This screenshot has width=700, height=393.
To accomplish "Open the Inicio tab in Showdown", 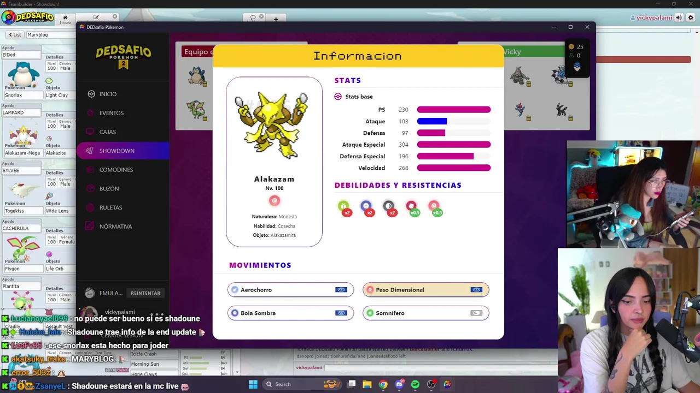I will pos(65,19).
